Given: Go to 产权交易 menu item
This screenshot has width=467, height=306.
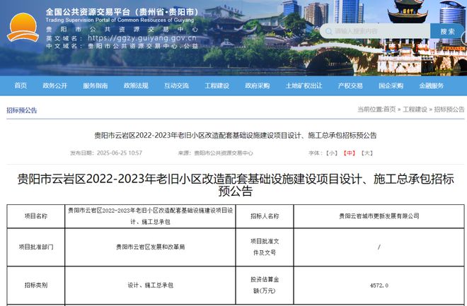Looking at the screenshot, I should click(350, 86).
